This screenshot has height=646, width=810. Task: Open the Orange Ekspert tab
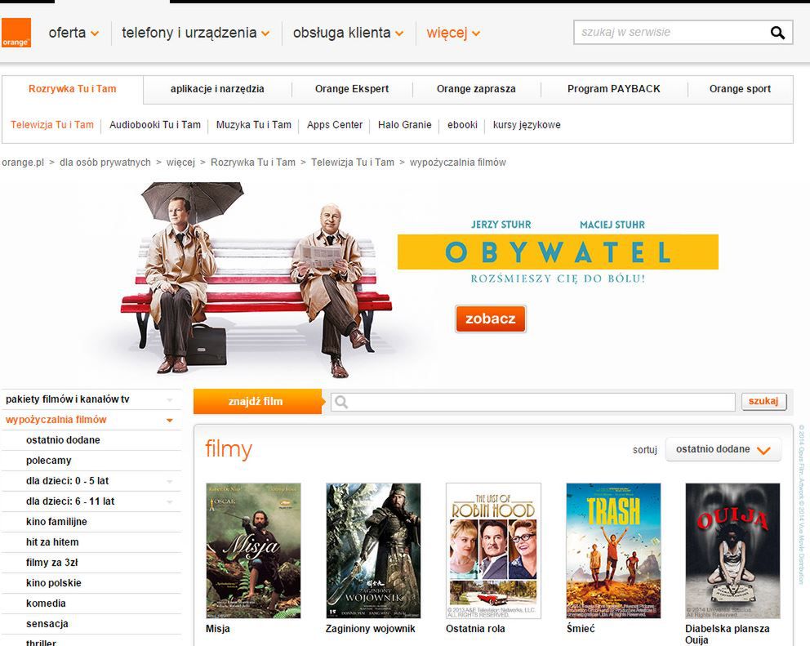pos(352,89)
